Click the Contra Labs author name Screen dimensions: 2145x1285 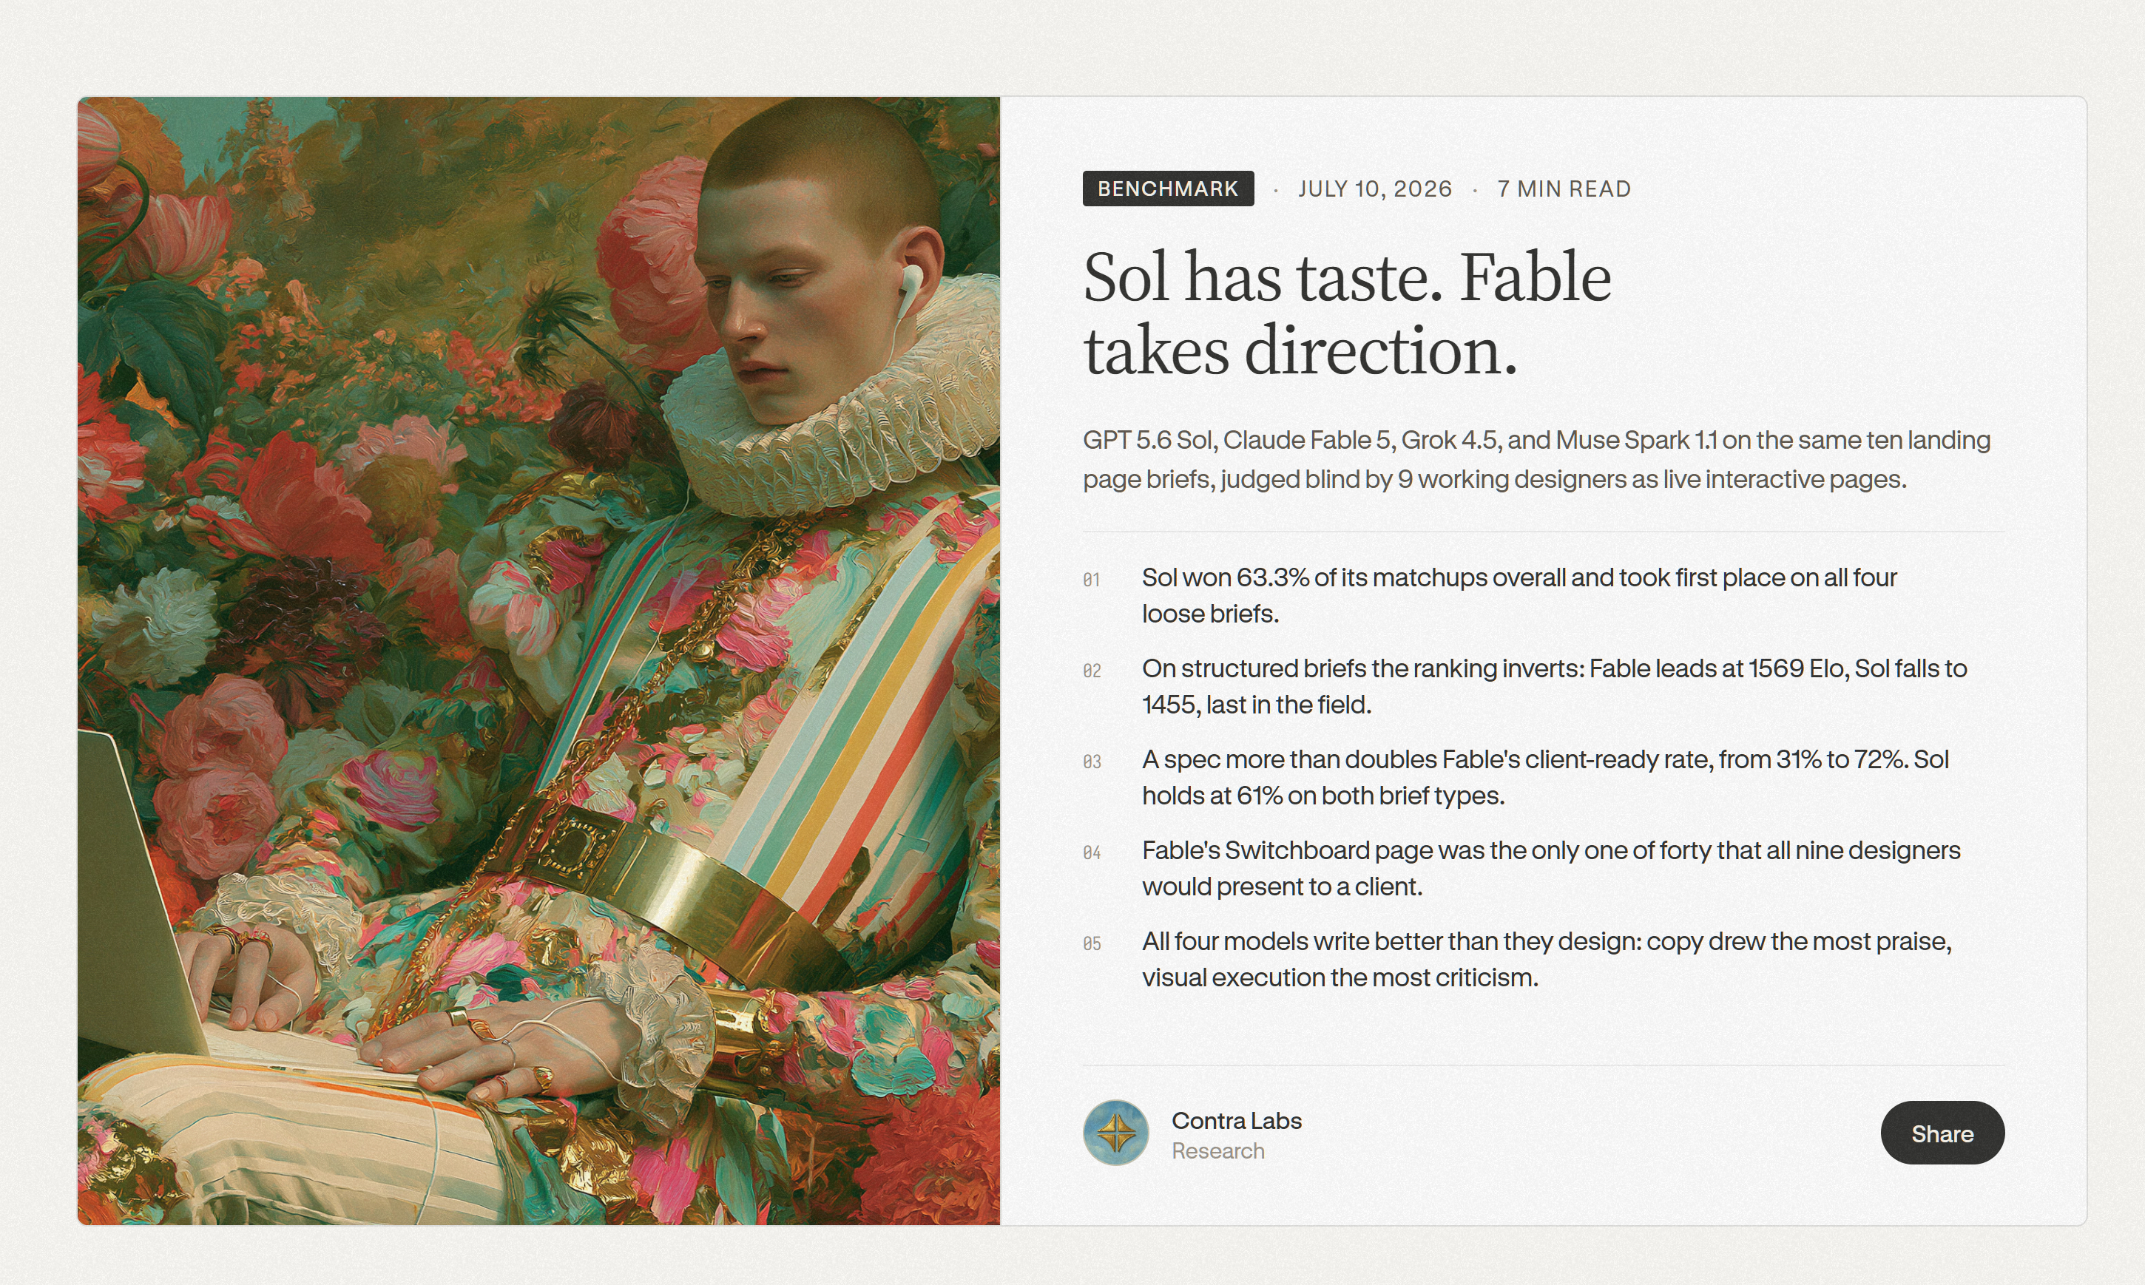pyautogui.click(x=1237, y=1120)
